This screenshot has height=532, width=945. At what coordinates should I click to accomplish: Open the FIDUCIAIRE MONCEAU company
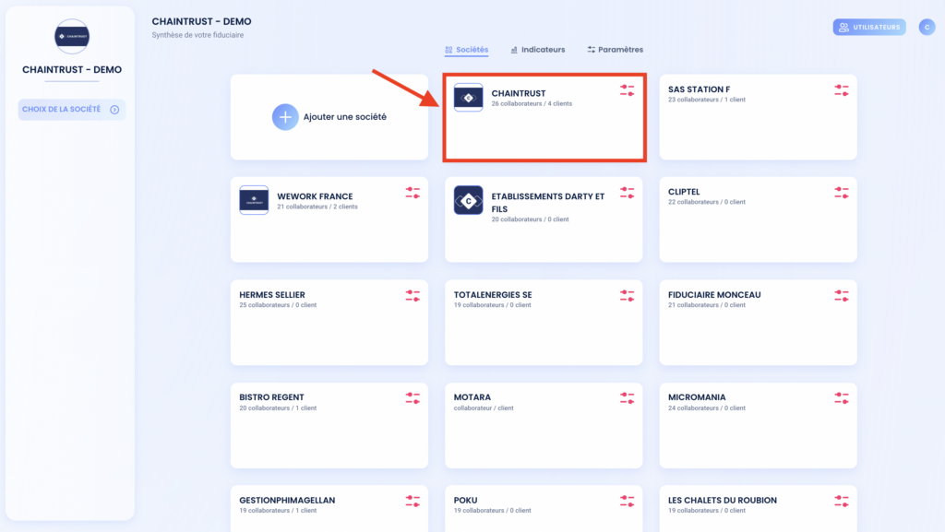714,295
